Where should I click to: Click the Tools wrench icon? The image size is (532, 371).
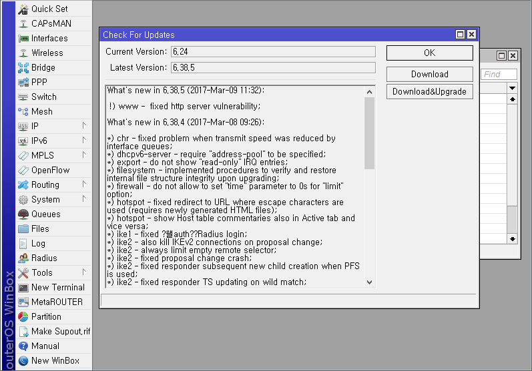point(23,273)
